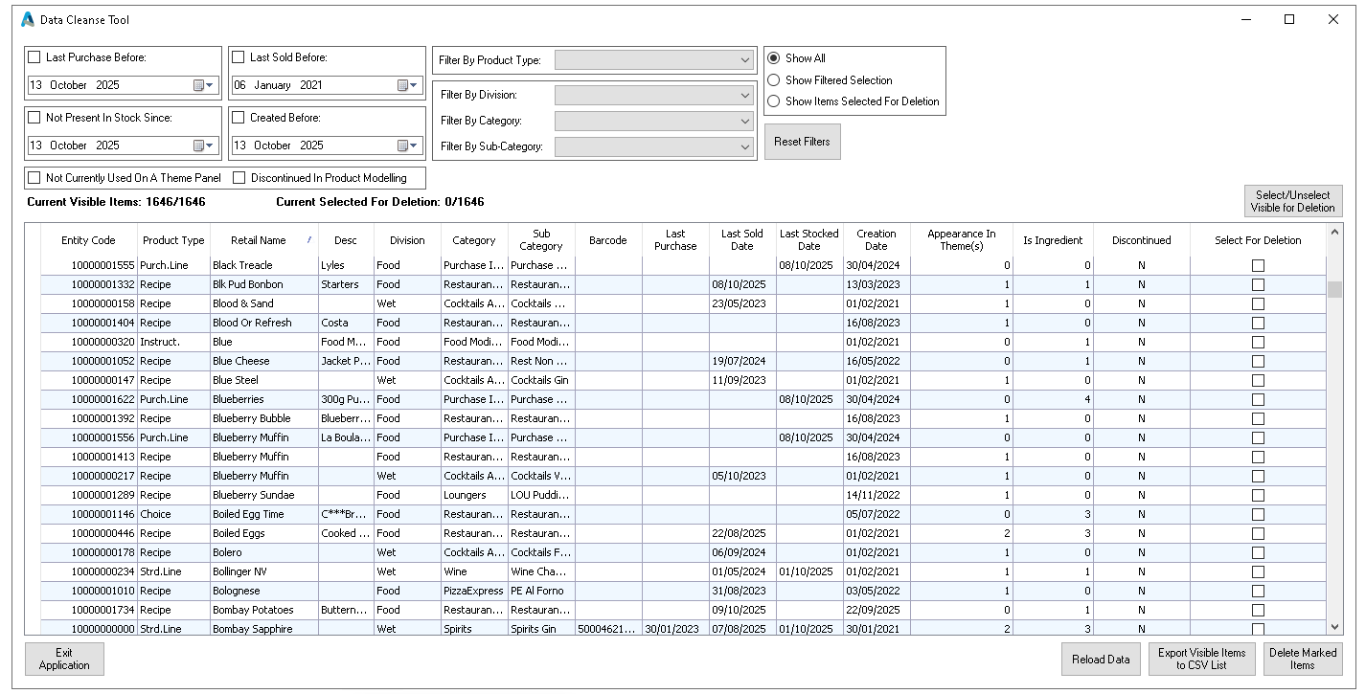Tick Not Currently Used On A Theme Panel

pyautogui.click(x=35, y=178)
